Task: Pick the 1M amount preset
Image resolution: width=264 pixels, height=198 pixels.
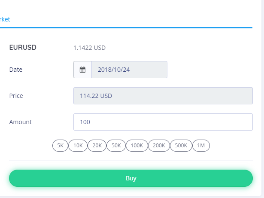Action: [201, 146]
